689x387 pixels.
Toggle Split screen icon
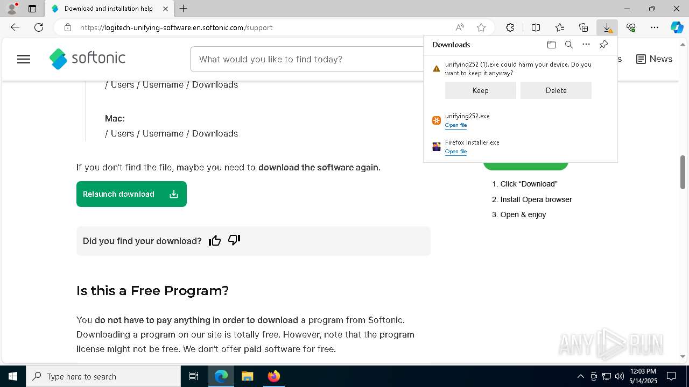click(x=536, y=27)
